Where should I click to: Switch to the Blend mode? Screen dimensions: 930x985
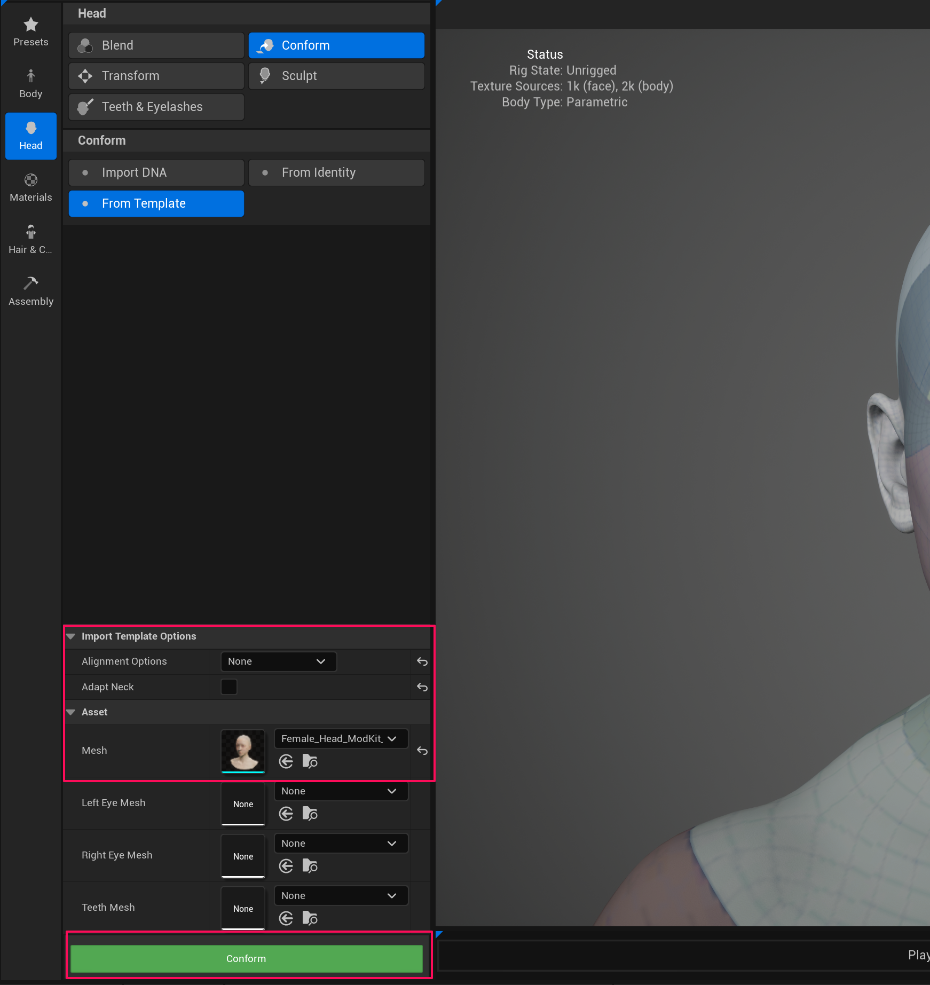(x=155, y=45)
